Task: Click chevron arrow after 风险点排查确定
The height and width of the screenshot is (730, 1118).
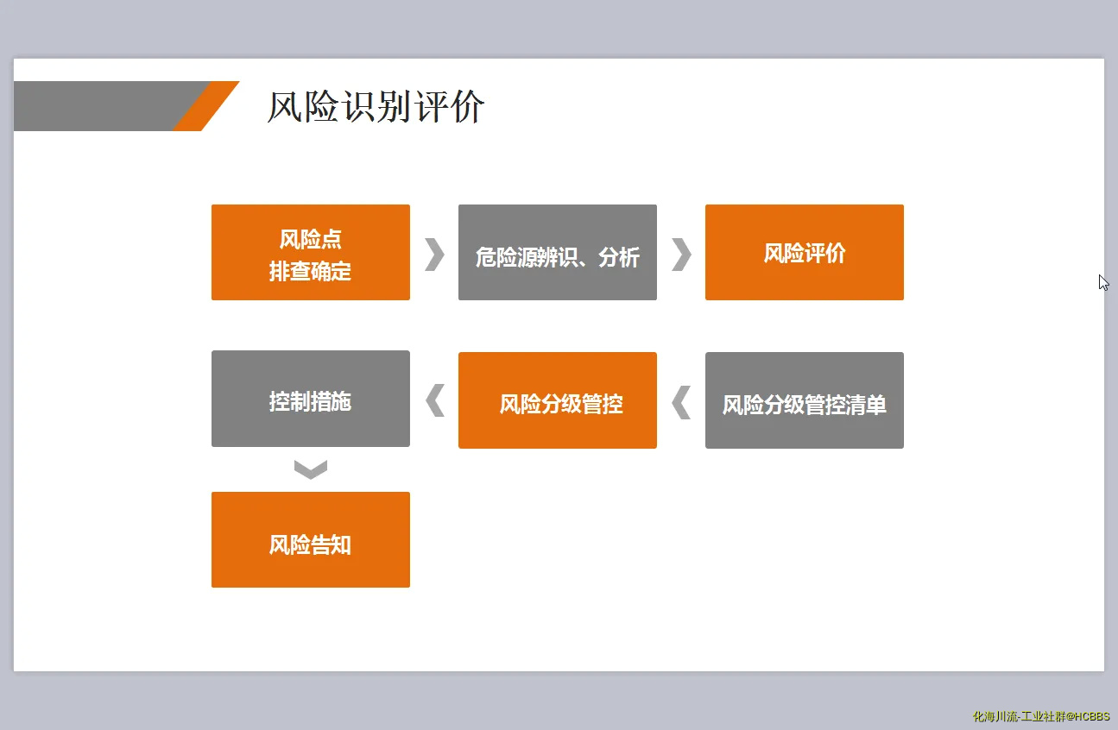Action: click(435, 254)
